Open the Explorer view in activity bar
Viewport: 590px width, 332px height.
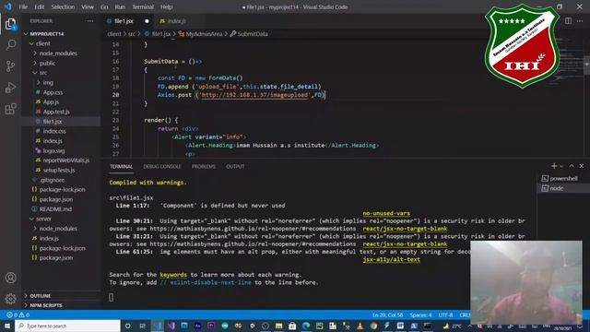[10, 24]
